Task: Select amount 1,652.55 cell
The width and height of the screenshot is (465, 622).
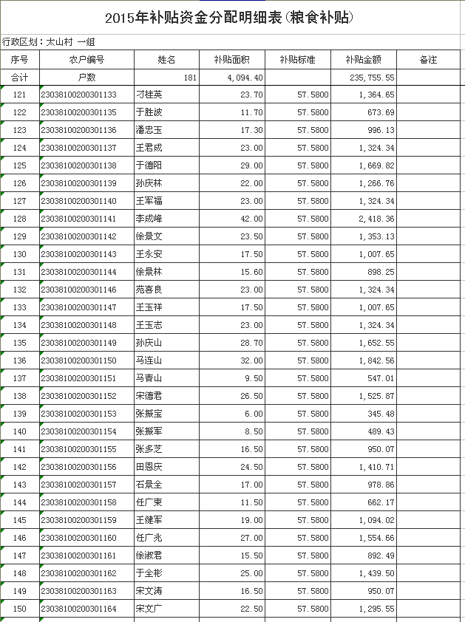Action: [x=364, y=343]
